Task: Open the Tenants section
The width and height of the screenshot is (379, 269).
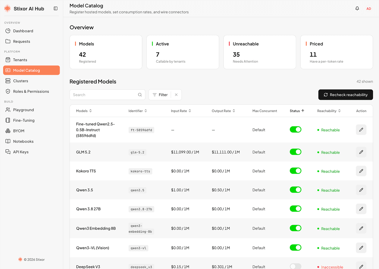Action: (31, 60)
